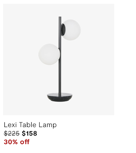Screen dimensions: 136x153
Task: Click the upper white globe shade
Action: point(71,30)
